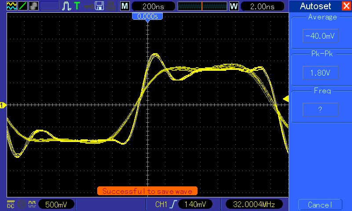The width and height of the screenshot is (352, 211).
Task: Click the 0.000s trigger position marker
Action: (147, 17)
